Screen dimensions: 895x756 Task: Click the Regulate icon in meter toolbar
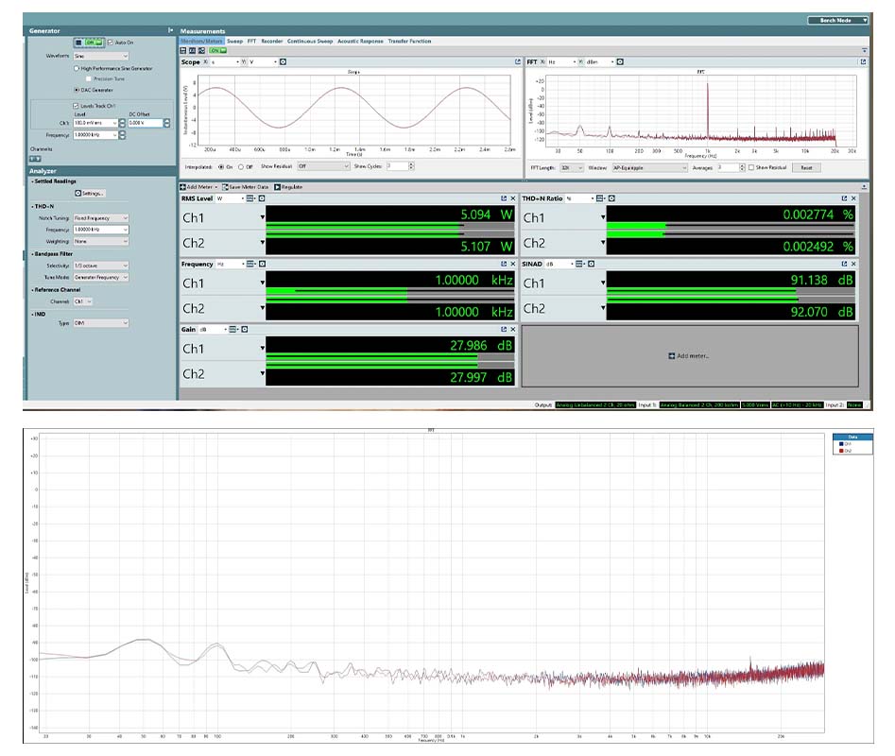[277, 187]
